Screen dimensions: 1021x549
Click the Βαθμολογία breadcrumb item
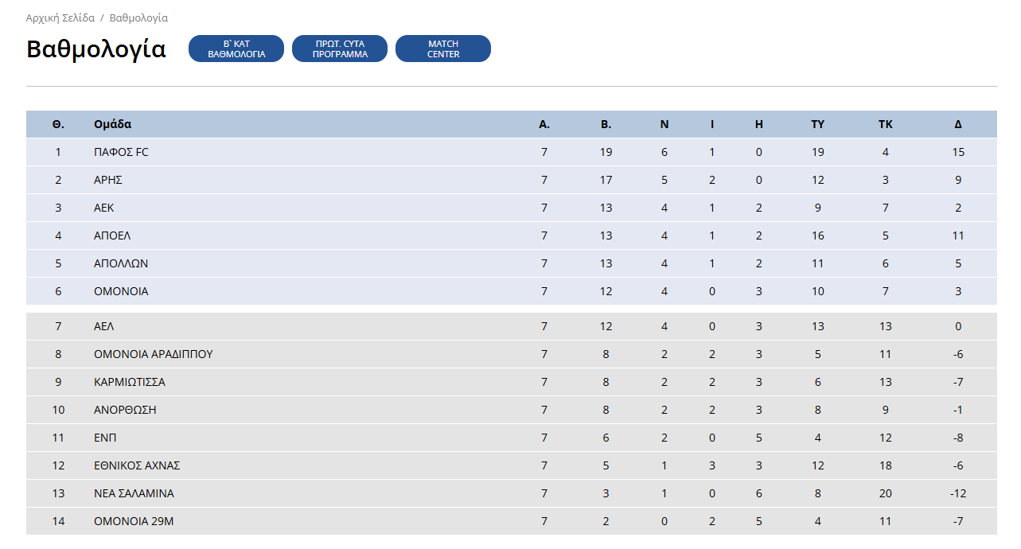(138, 18)
